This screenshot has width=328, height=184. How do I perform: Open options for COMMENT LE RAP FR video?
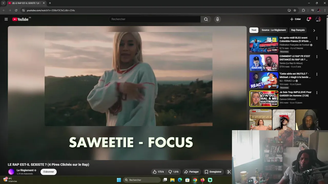coord(317,57)
